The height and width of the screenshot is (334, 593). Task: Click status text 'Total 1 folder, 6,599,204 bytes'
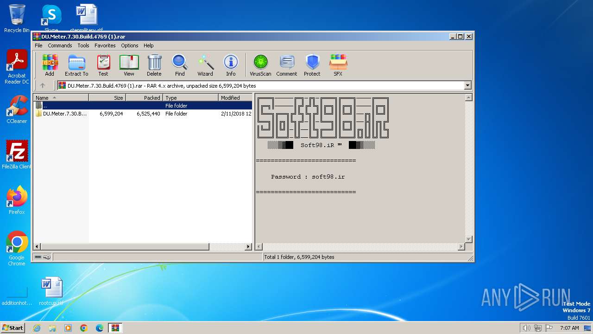299,257
